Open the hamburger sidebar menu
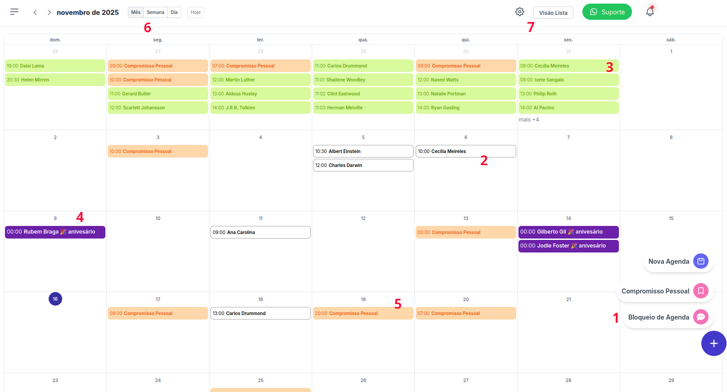The width and height of the screenshot is (727, 392). (14, 12)
